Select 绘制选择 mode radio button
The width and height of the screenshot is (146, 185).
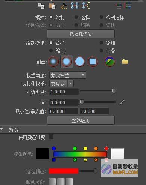(101, 17)
